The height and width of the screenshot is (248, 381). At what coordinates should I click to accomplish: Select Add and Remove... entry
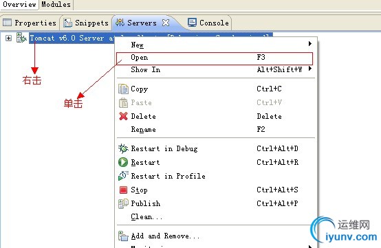tap(216, 236)
